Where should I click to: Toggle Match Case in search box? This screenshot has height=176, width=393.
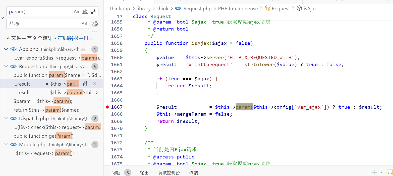76,12
